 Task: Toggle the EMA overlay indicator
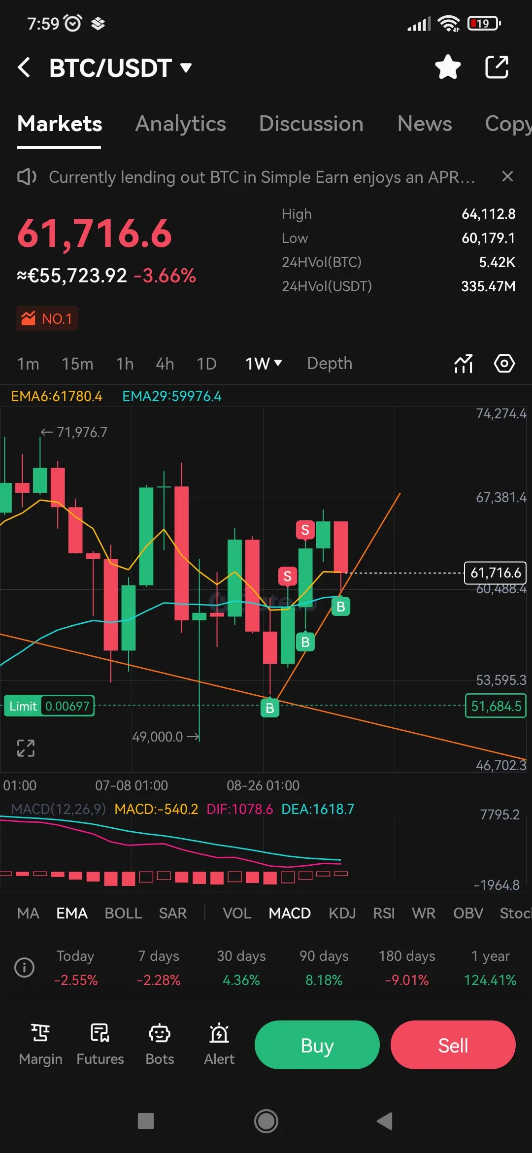72,914
